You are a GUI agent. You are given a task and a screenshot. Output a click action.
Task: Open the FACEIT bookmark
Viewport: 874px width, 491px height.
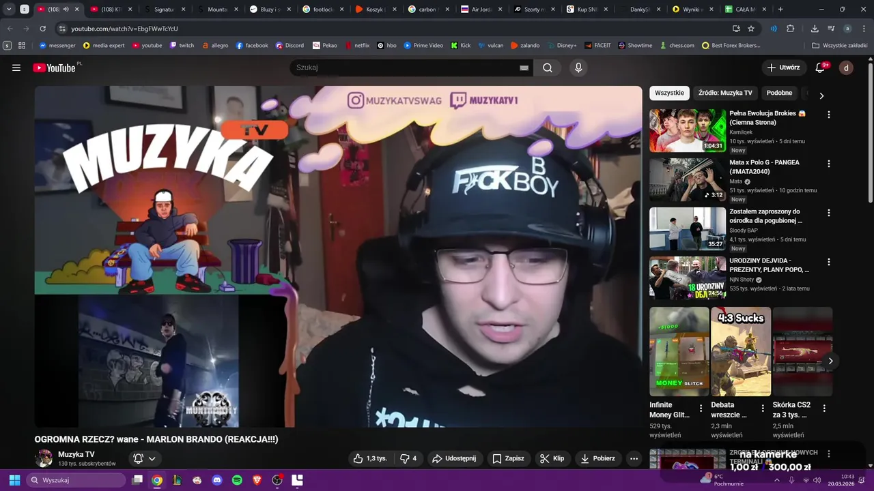[597, 46]
